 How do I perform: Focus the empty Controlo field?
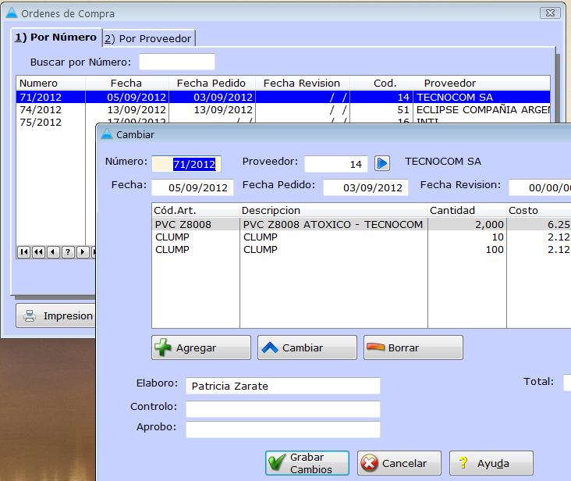click(x=283, y=409)
